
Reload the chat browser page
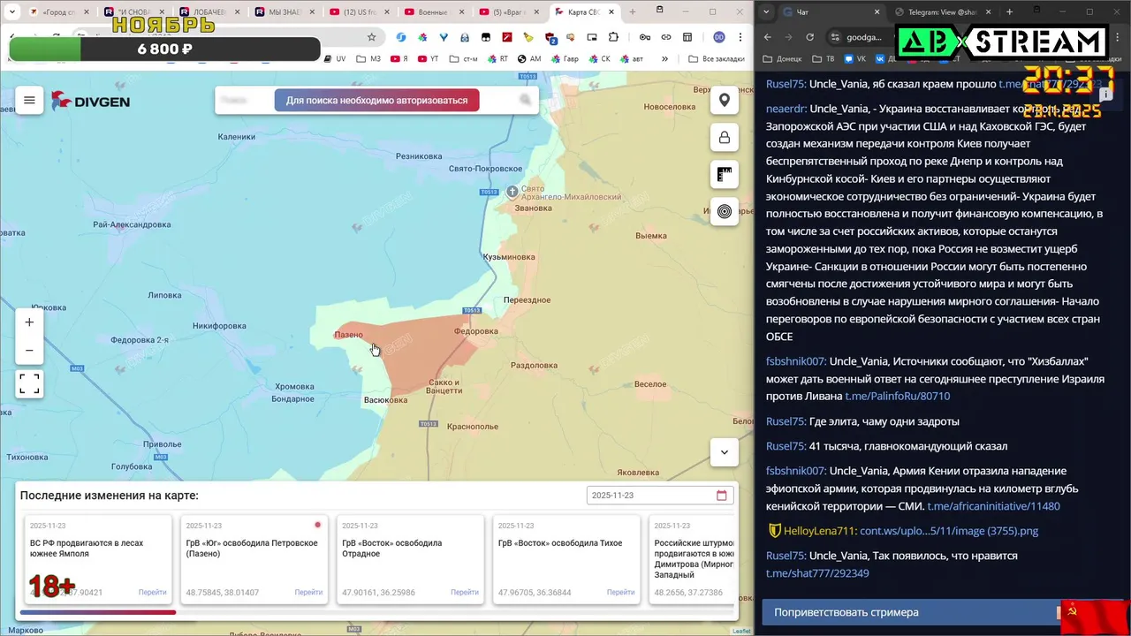pos(809,37)
